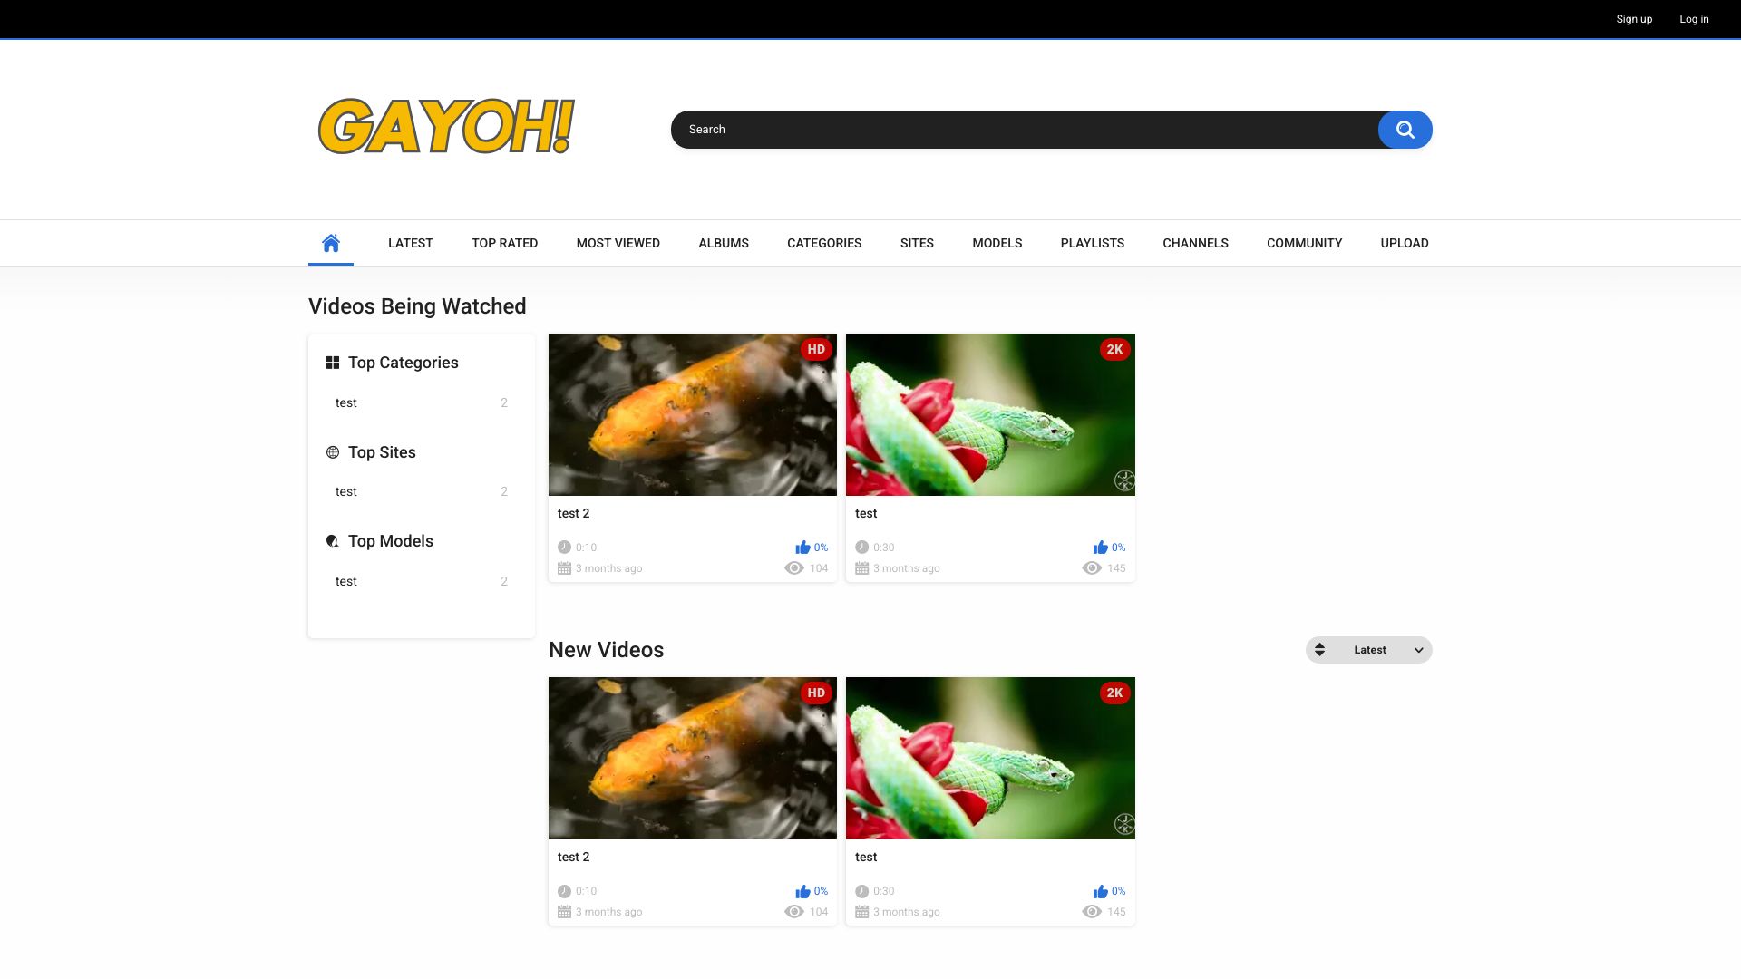The image size is (1741, 979).
Task: Click the sort arrows icon in the Latest selector
Action: (1320, 650)
